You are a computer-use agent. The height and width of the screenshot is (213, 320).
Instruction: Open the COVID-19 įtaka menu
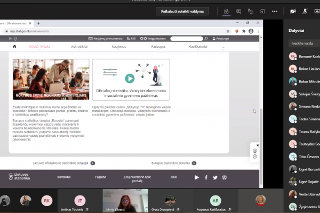click(39, 47)
